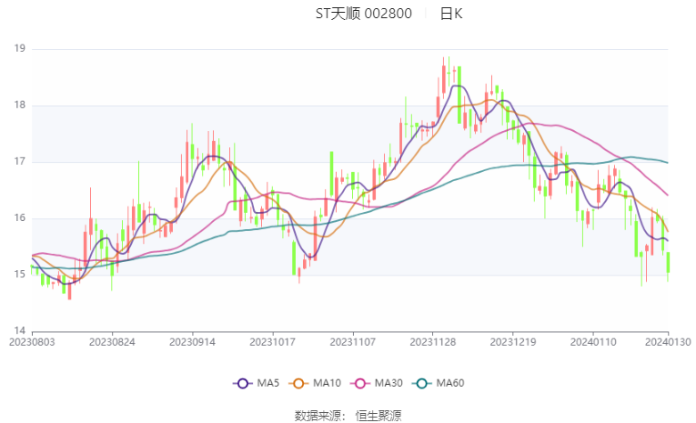Click the x-axis date 20240130
The height and width of the screenshot is (423, 696).
[x=668, y=342]
